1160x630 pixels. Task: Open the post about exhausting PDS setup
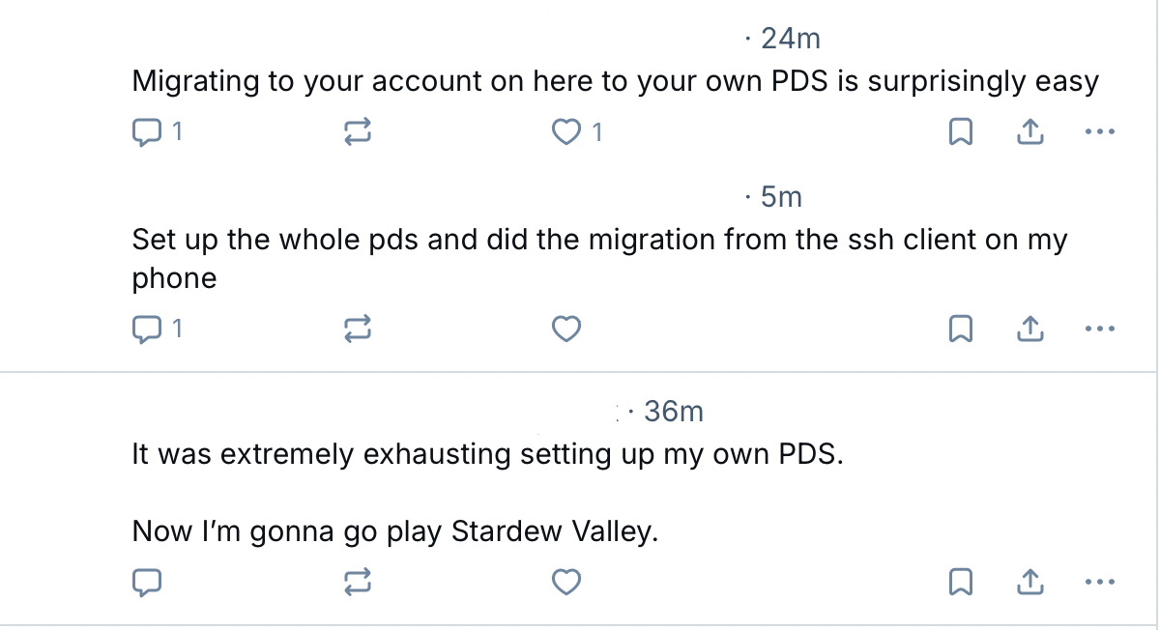[x=487, y=454]
